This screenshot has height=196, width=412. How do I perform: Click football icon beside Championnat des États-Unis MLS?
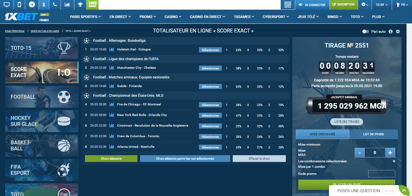click(x=86, y=96)
